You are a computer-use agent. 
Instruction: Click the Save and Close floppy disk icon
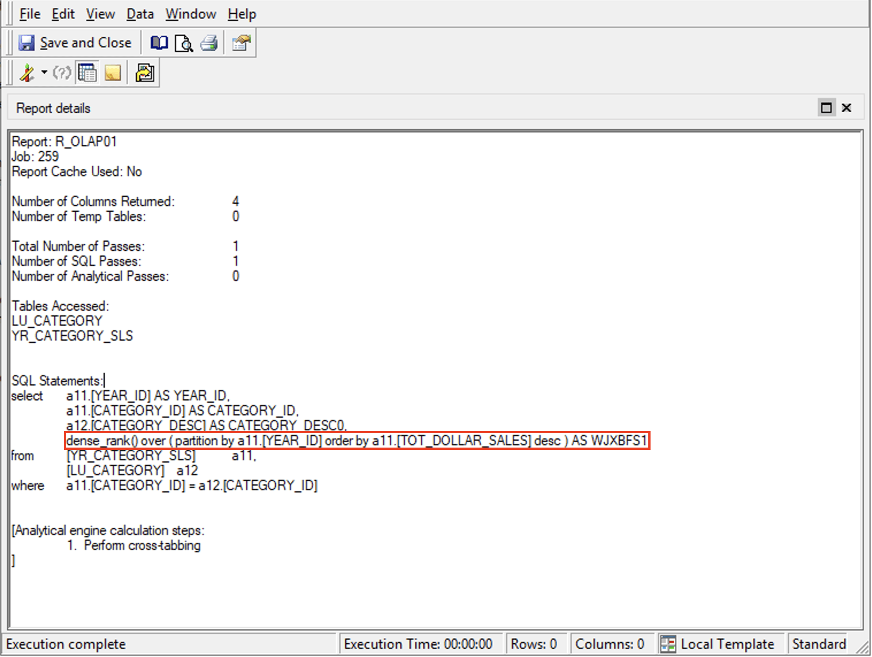point(26,43)
